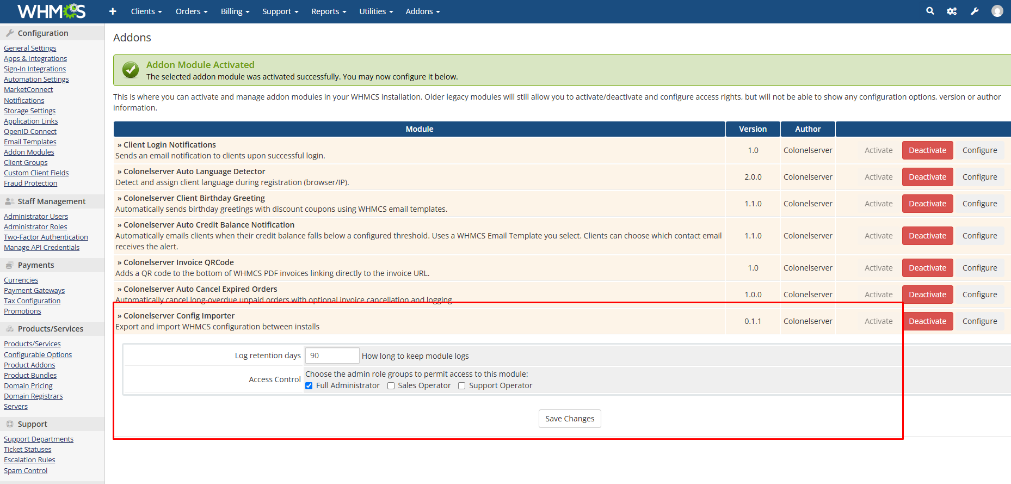Image resolution: width=1011 pixels, height=484 pixels.
Task: Click the plus quick-add icon
Action: pos(113,11)
